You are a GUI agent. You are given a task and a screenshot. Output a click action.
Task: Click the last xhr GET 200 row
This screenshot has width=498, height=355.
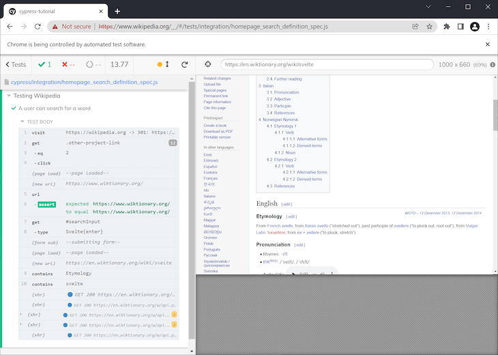coord(98,335)
